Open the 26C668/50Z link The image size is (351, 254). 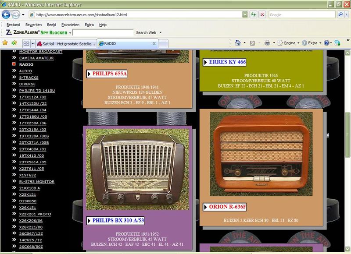31,247
